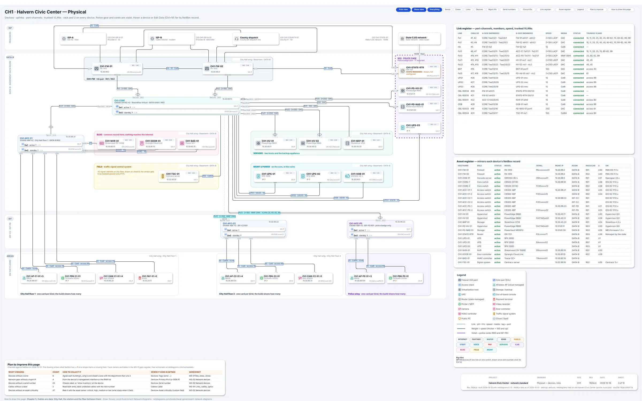Click the console icon on CH1-OOB-01
The width and height of the screenshot is (642, 401).
pyautogui.click(x=347, y=176)
